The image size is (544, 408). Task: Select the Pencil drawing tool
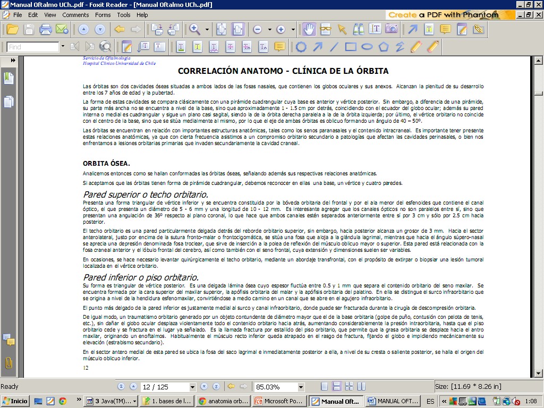(416, 47)
